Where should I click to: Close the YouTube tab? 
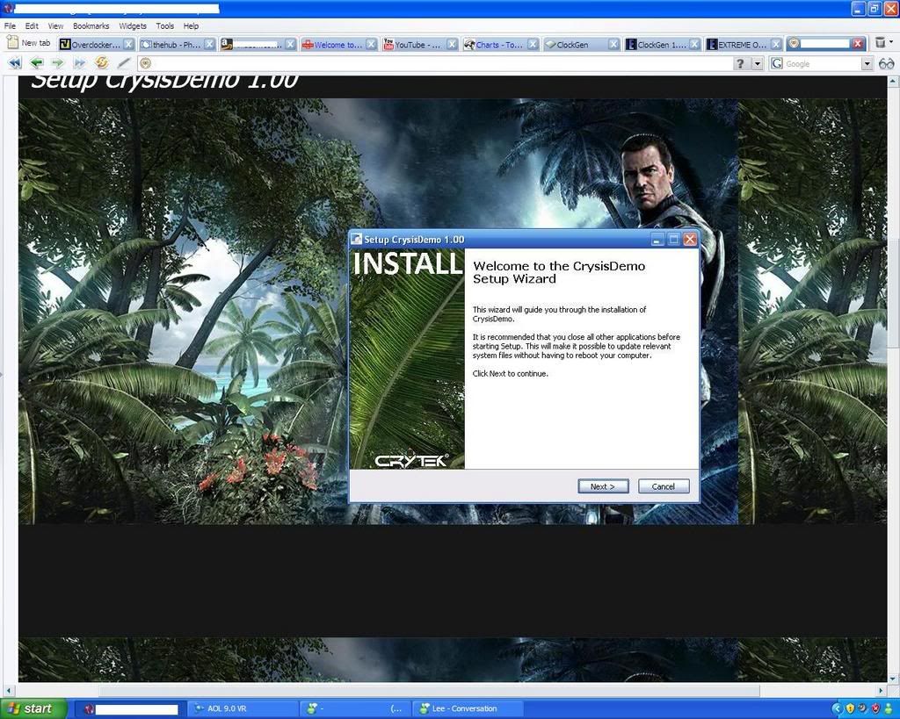pos(453,44)
